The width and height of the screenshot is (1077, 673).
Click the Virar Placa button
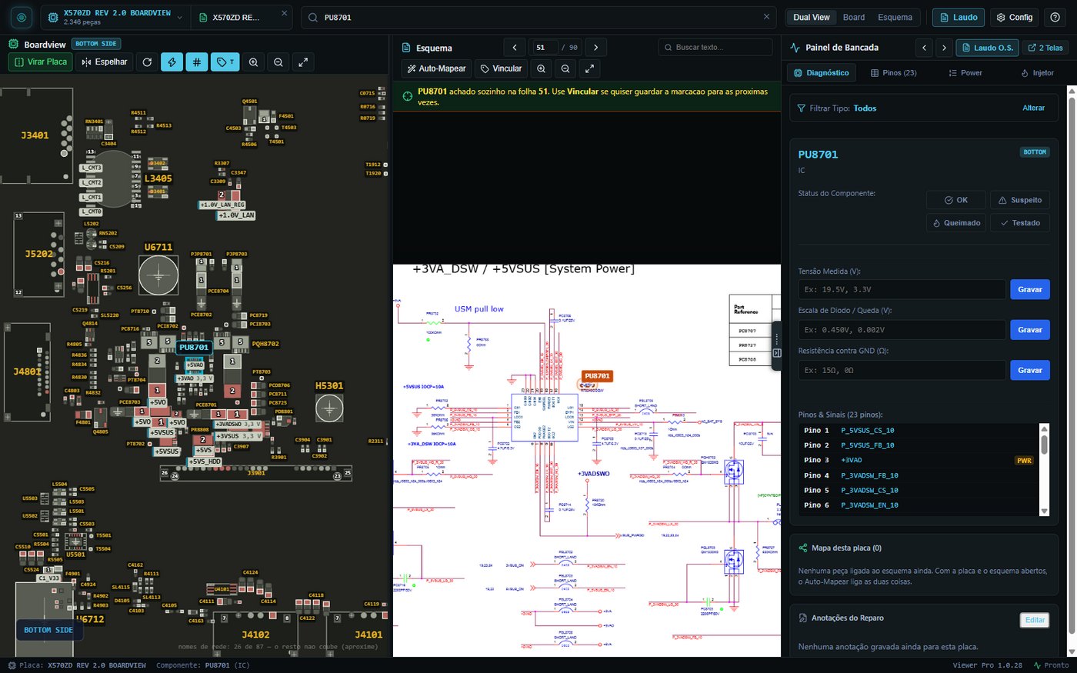[x=40, y=62]
